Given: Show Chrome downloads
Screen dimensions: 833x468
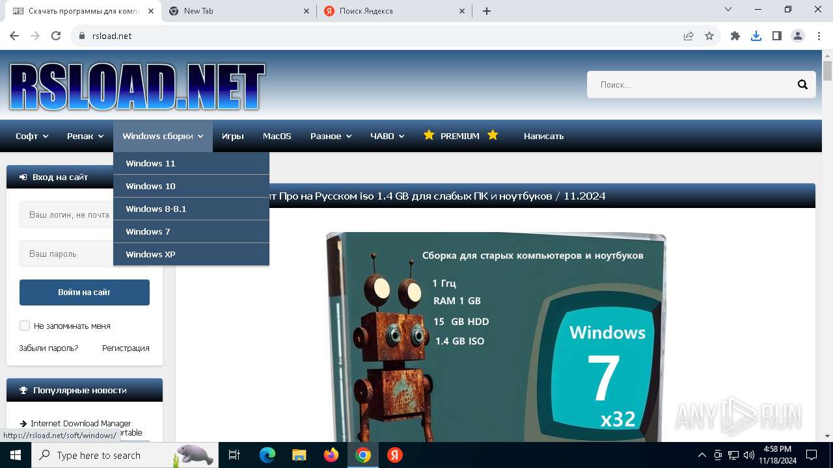Looking at the screenshot, I should (756, 36).
